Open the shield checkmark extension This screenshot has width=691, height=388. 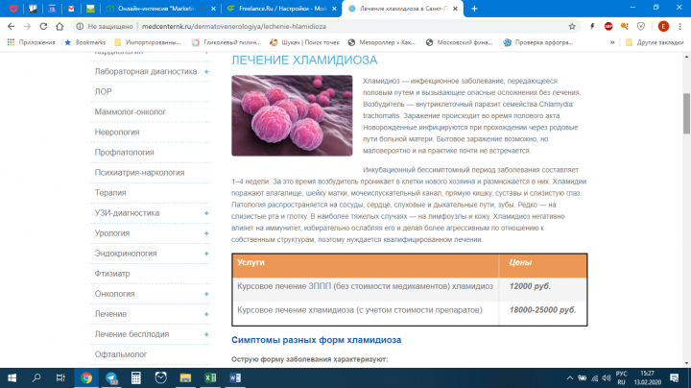click(x=641, y=27)
